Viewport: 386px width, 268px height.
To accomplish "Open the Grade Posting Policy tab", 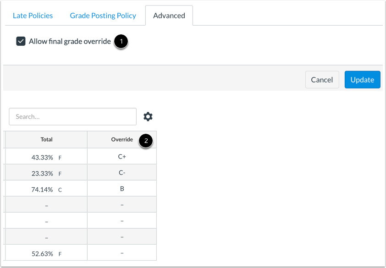I will pos(103,16).
